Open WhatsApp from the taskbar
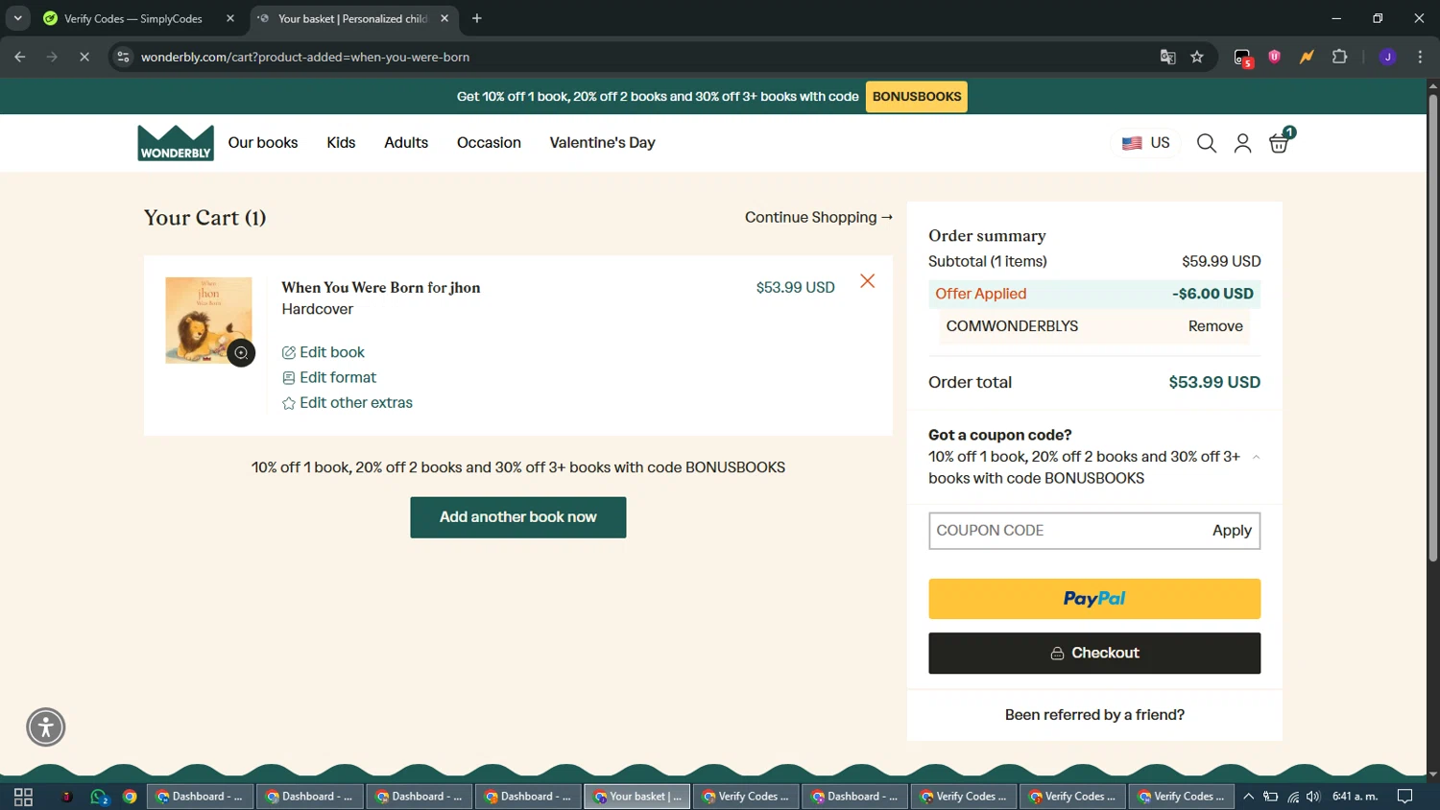The width and height of the screenshot is (1440, 810). click(x=99, y=797)
